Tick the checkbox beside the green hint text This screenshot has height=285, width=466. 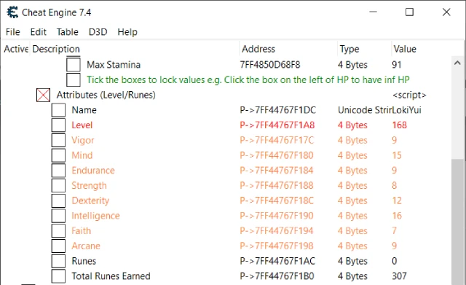(x=73, y=79)
